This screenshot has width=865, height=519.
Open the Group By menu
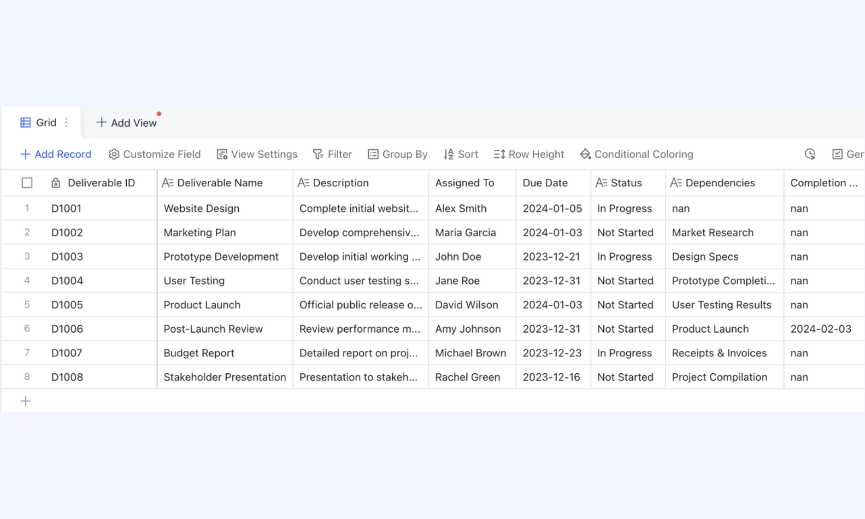(397, 154)
